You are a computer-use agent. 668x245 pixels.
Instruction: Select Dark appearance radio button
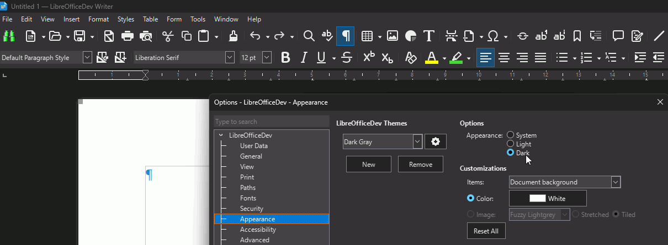511,153
